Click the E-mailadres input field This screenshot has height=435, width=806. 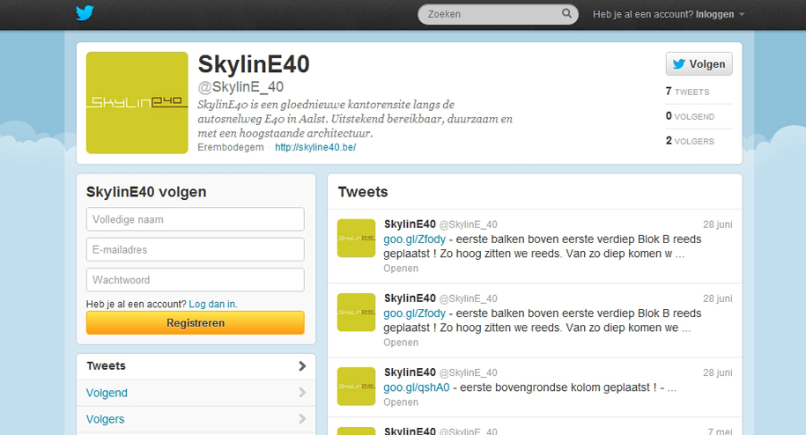tap(196, 249)
